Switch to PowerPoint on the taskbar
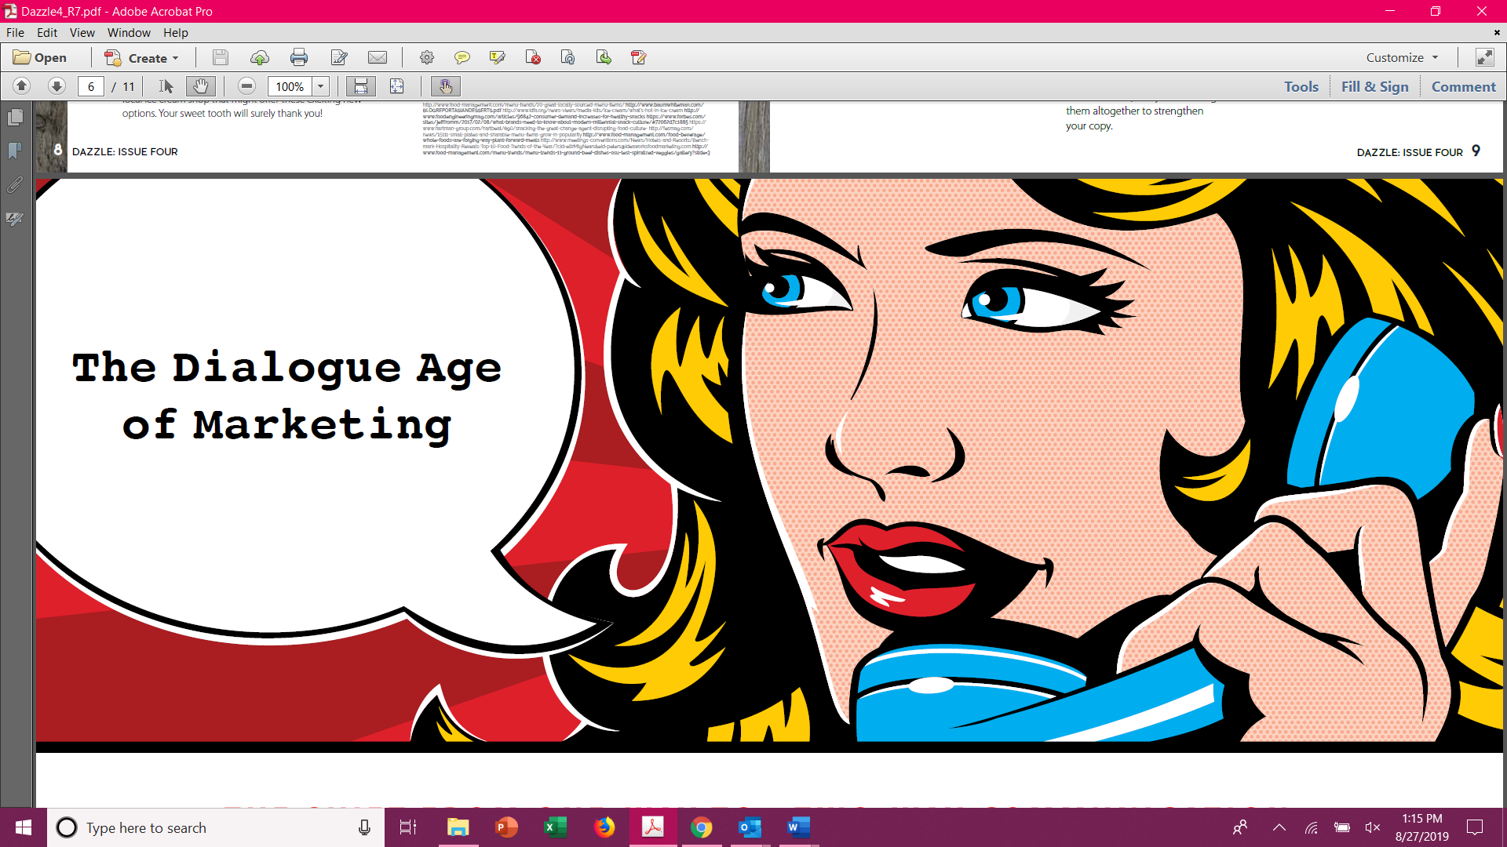The width and height of the screenshot is (1507, 847). tap(506, 827)
